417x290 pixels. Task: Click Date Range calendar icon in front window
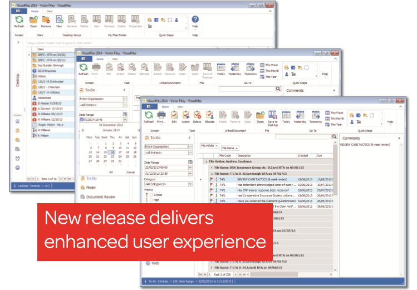pos(190,162)
